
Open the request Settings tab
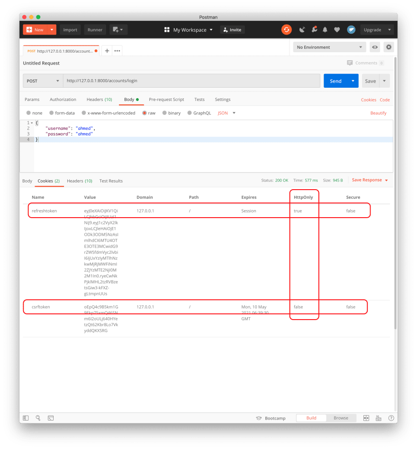coord(223,100)
